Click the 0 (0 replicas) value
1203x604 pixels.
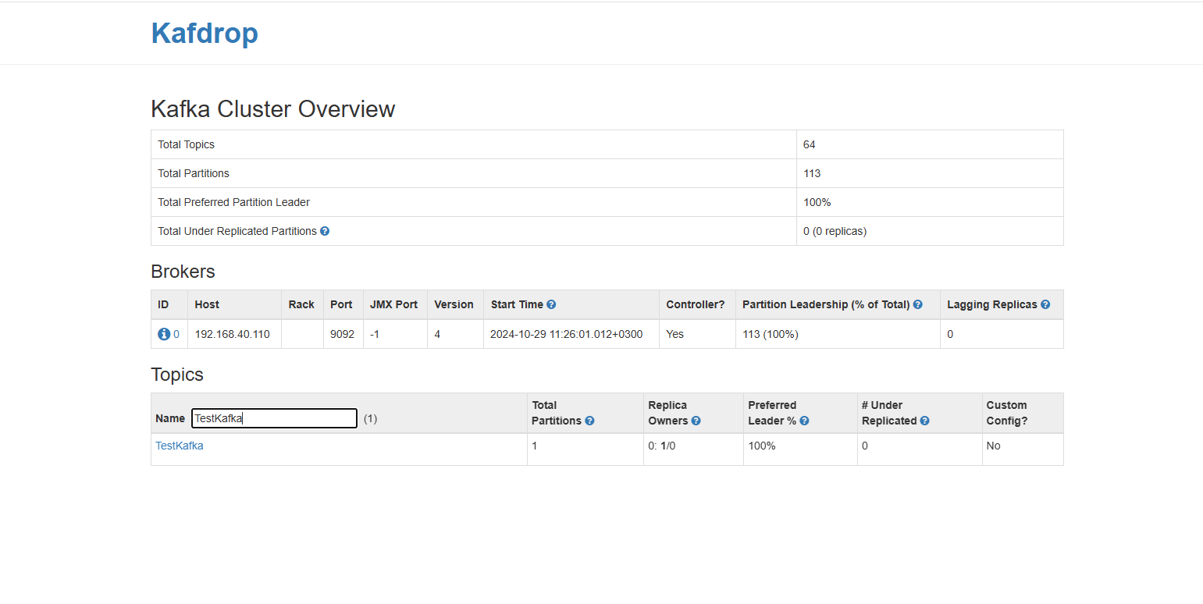(x=835, y=231)
